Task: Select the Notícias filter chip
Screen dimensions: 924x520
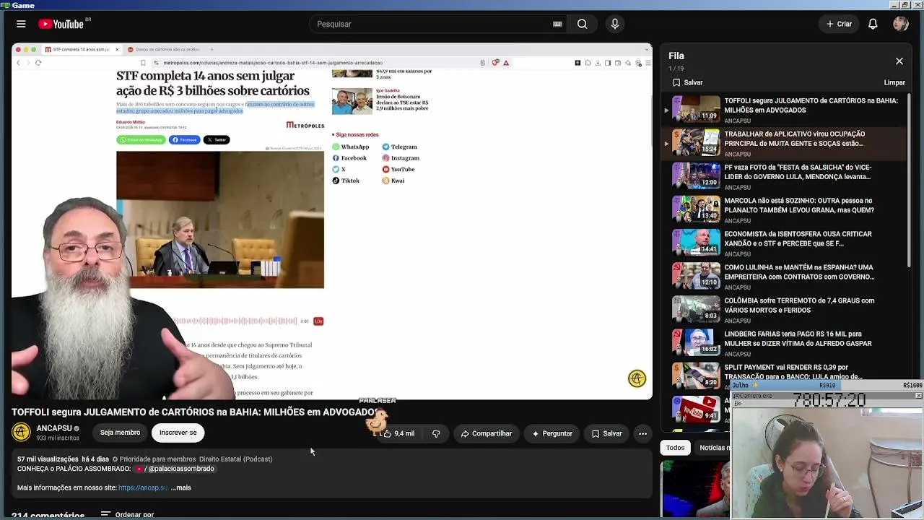Action: click(713, 448)
